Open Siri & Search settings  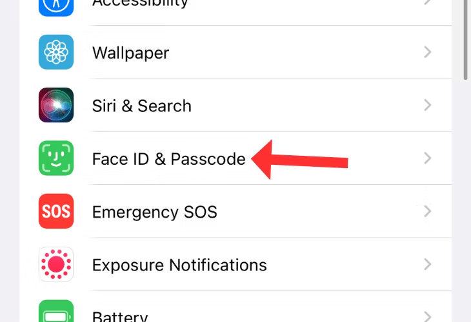coord(142,106)
